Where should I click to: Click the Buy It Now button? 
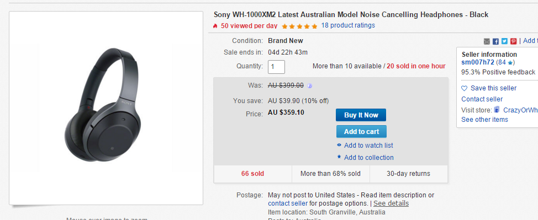361,115
